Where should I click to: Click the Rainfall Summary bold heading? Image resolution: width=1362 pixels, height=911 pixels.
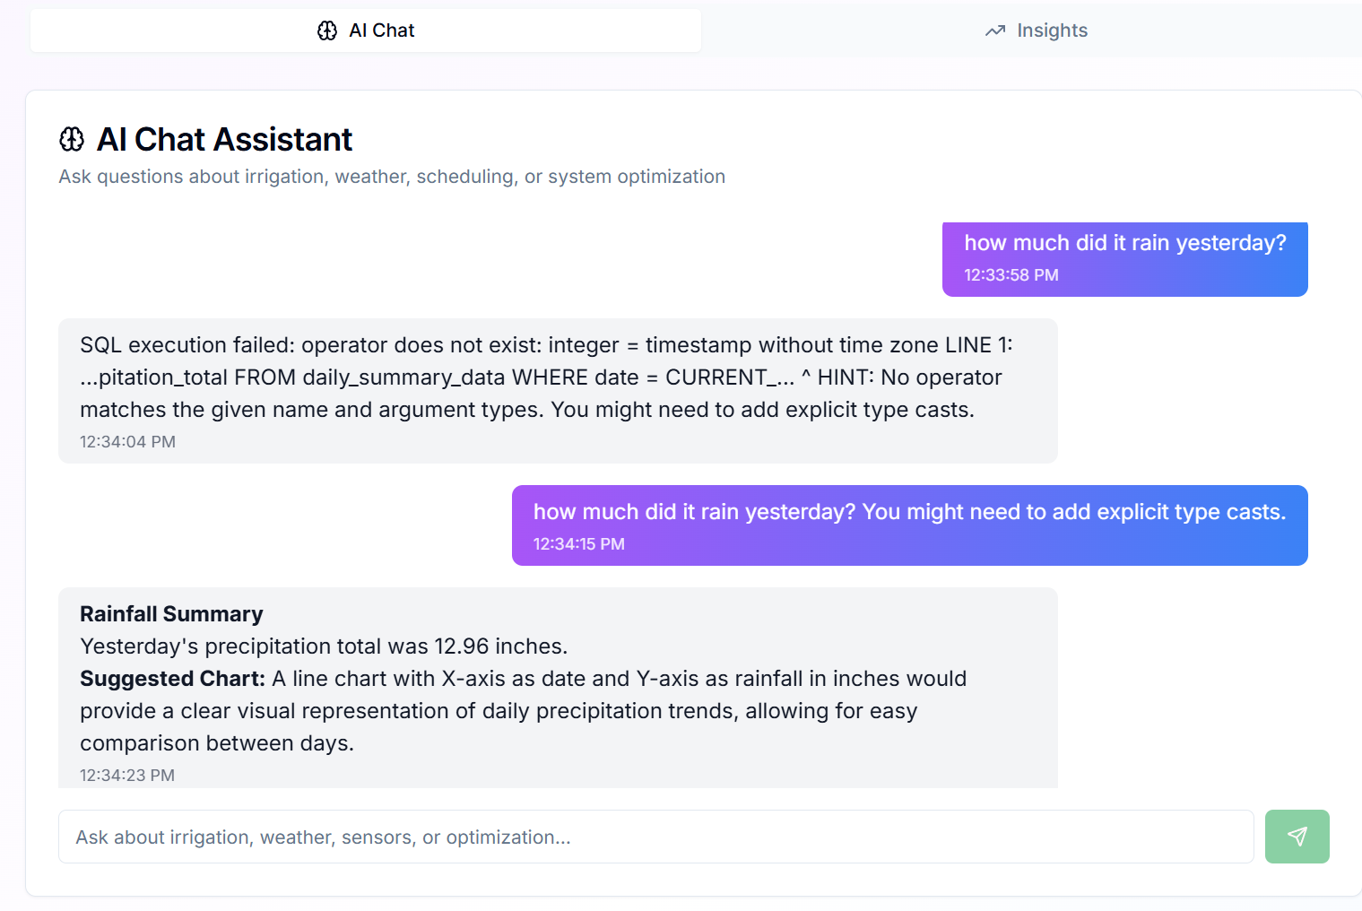pos(171,614)
